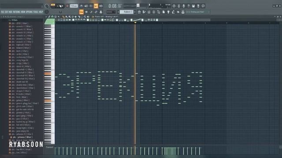The height and width of the screenshot is (158, 282).
Task: Click the magnet snap icon in piano roll
Action: coord(52,17)
